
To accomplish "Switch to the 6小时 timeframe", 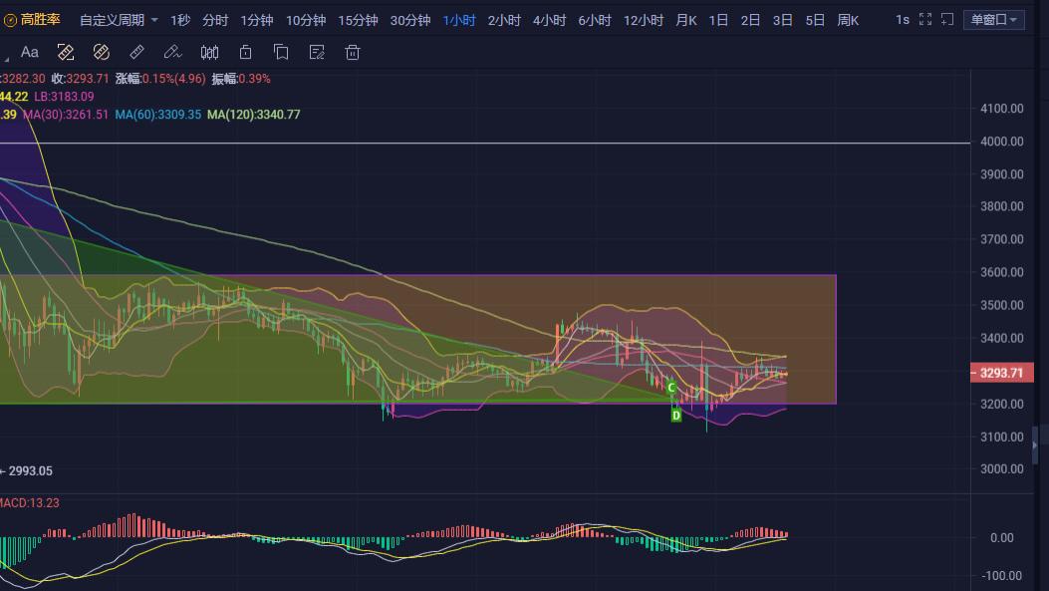I will pyautogui.click(x=595, y=20).
